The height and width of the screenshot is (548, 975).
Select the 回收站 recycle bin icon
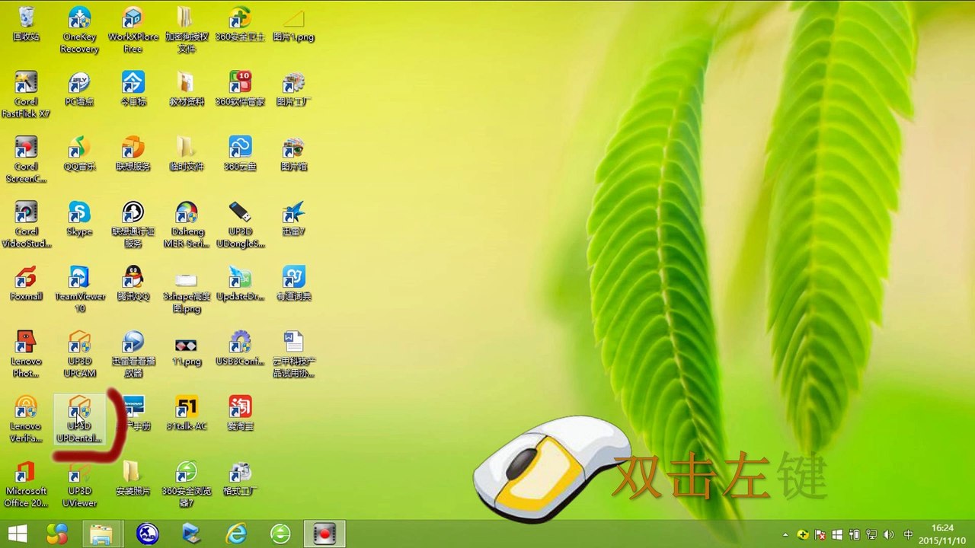click(26, 24)
